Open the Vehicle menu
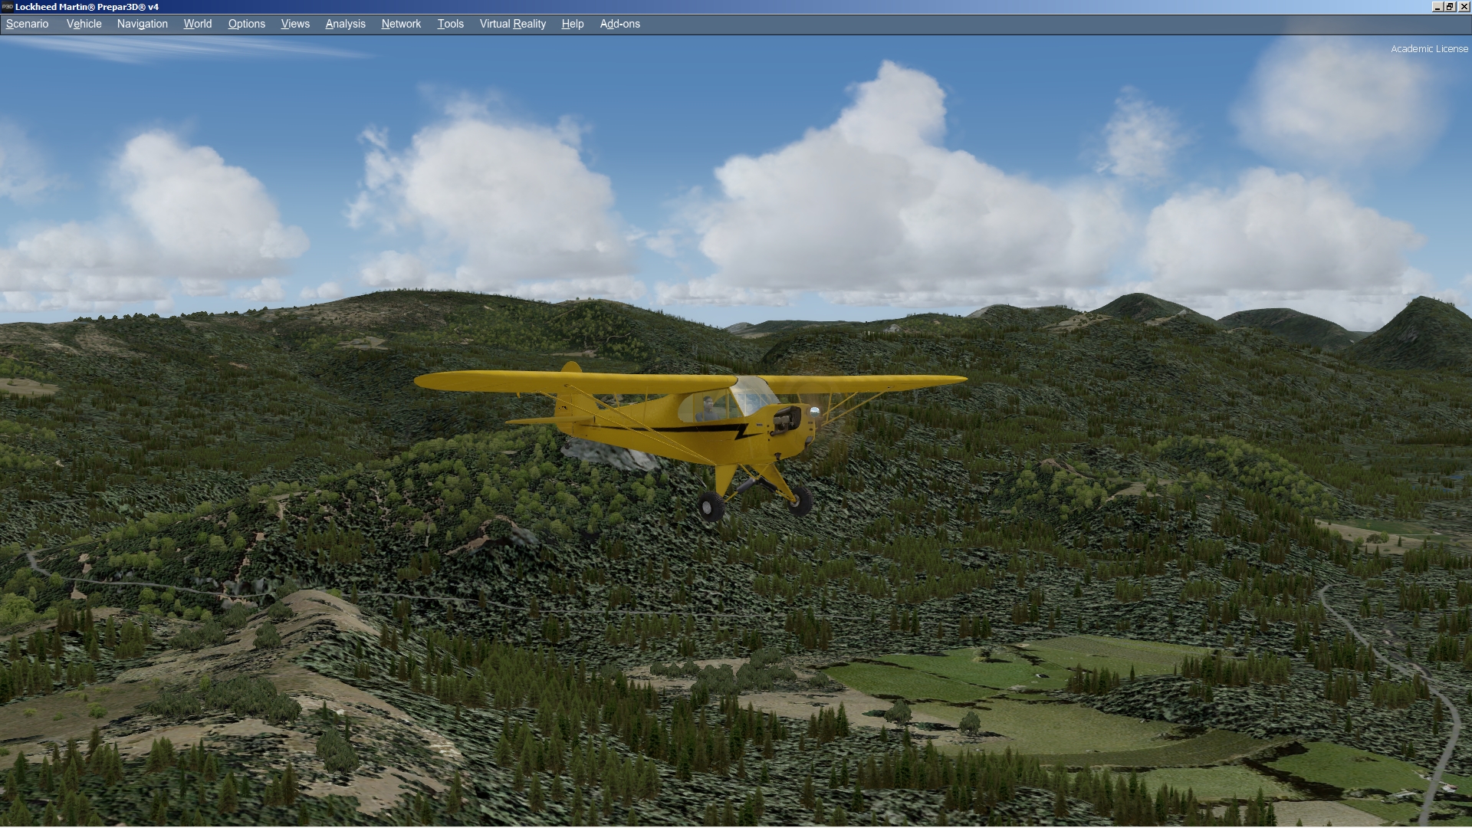This screenshot has width=1472, height=828. (x=84, y=24)
